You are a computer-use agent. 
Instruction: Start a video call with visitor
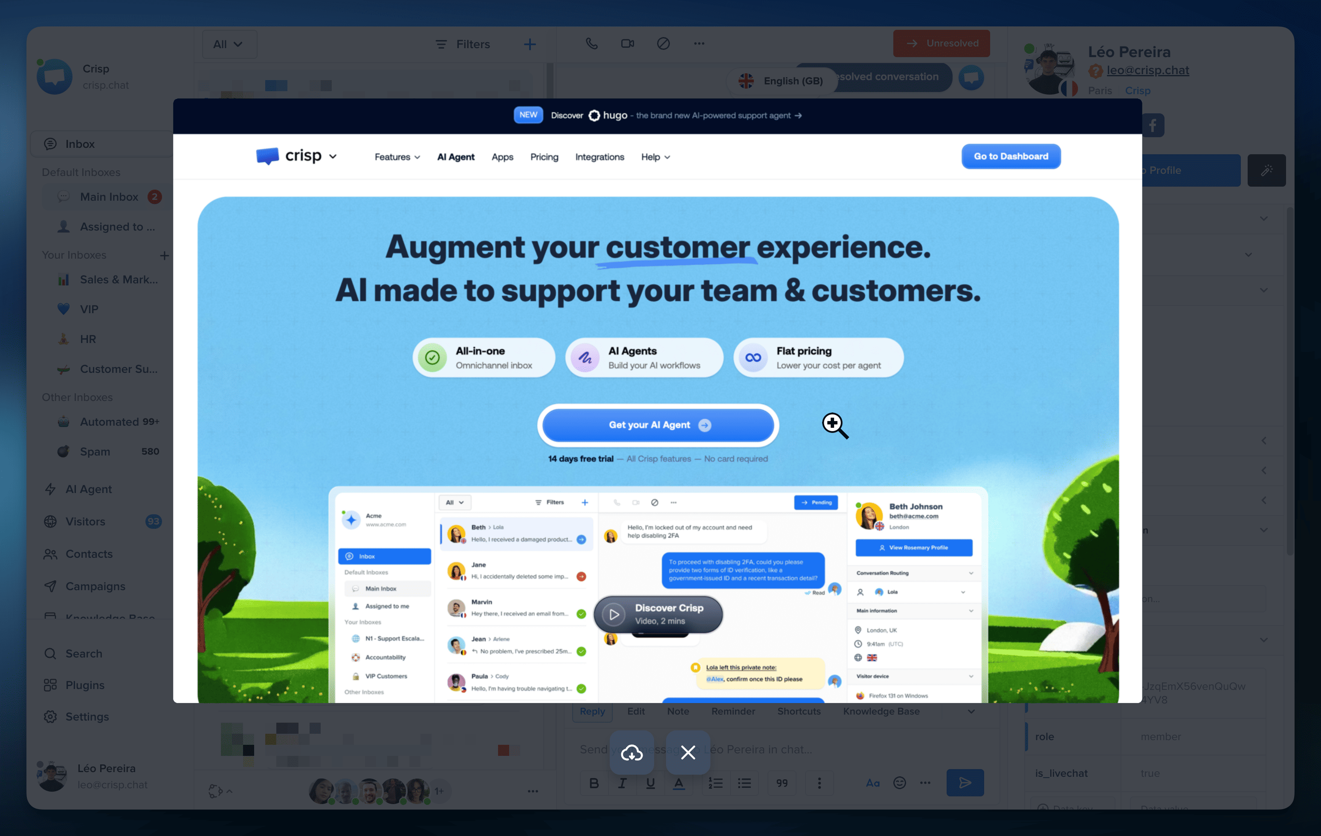click(x=628, y=43)
